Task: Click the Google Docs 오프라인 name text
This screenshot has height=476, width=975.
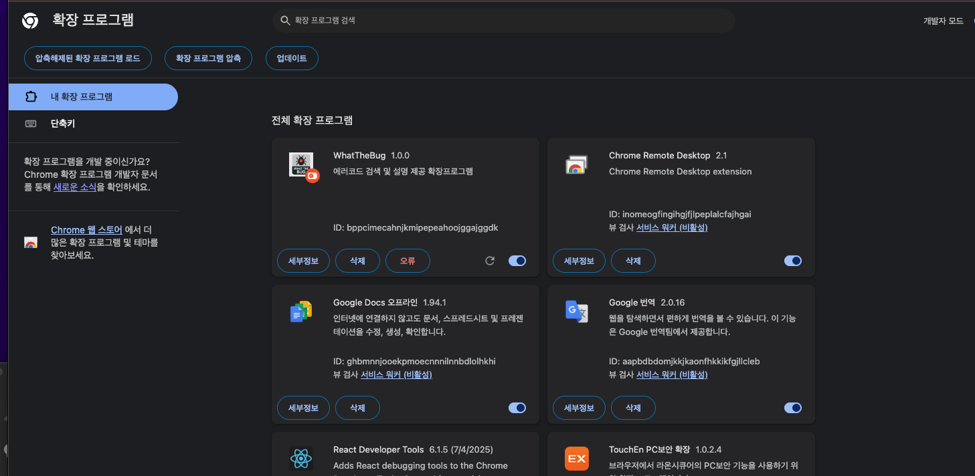Action: [x=375, y=303]
